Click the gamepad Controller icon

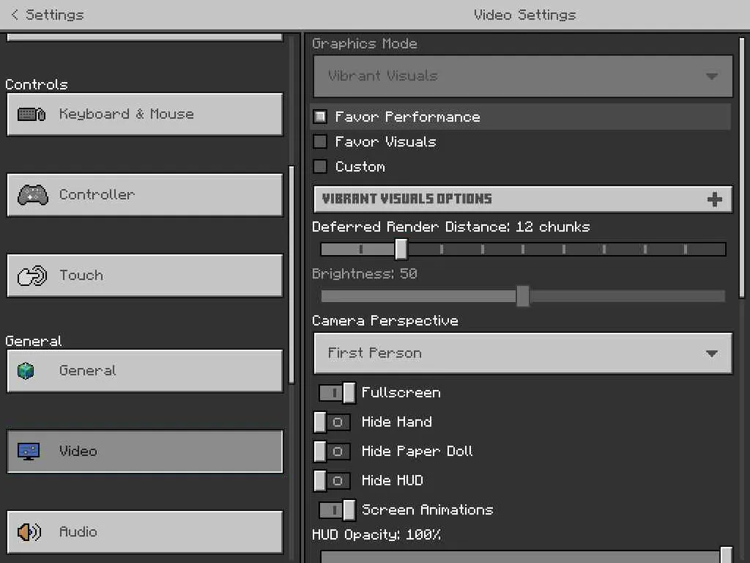point(32,195)
